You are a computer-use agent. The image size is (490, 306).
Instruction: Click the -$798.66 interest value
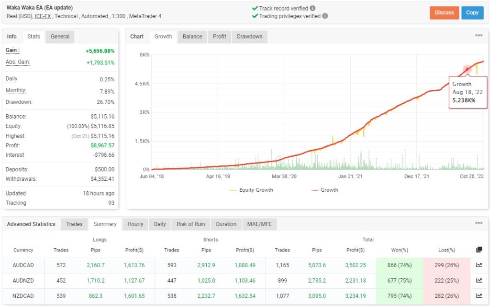click(x=104, y=155)
